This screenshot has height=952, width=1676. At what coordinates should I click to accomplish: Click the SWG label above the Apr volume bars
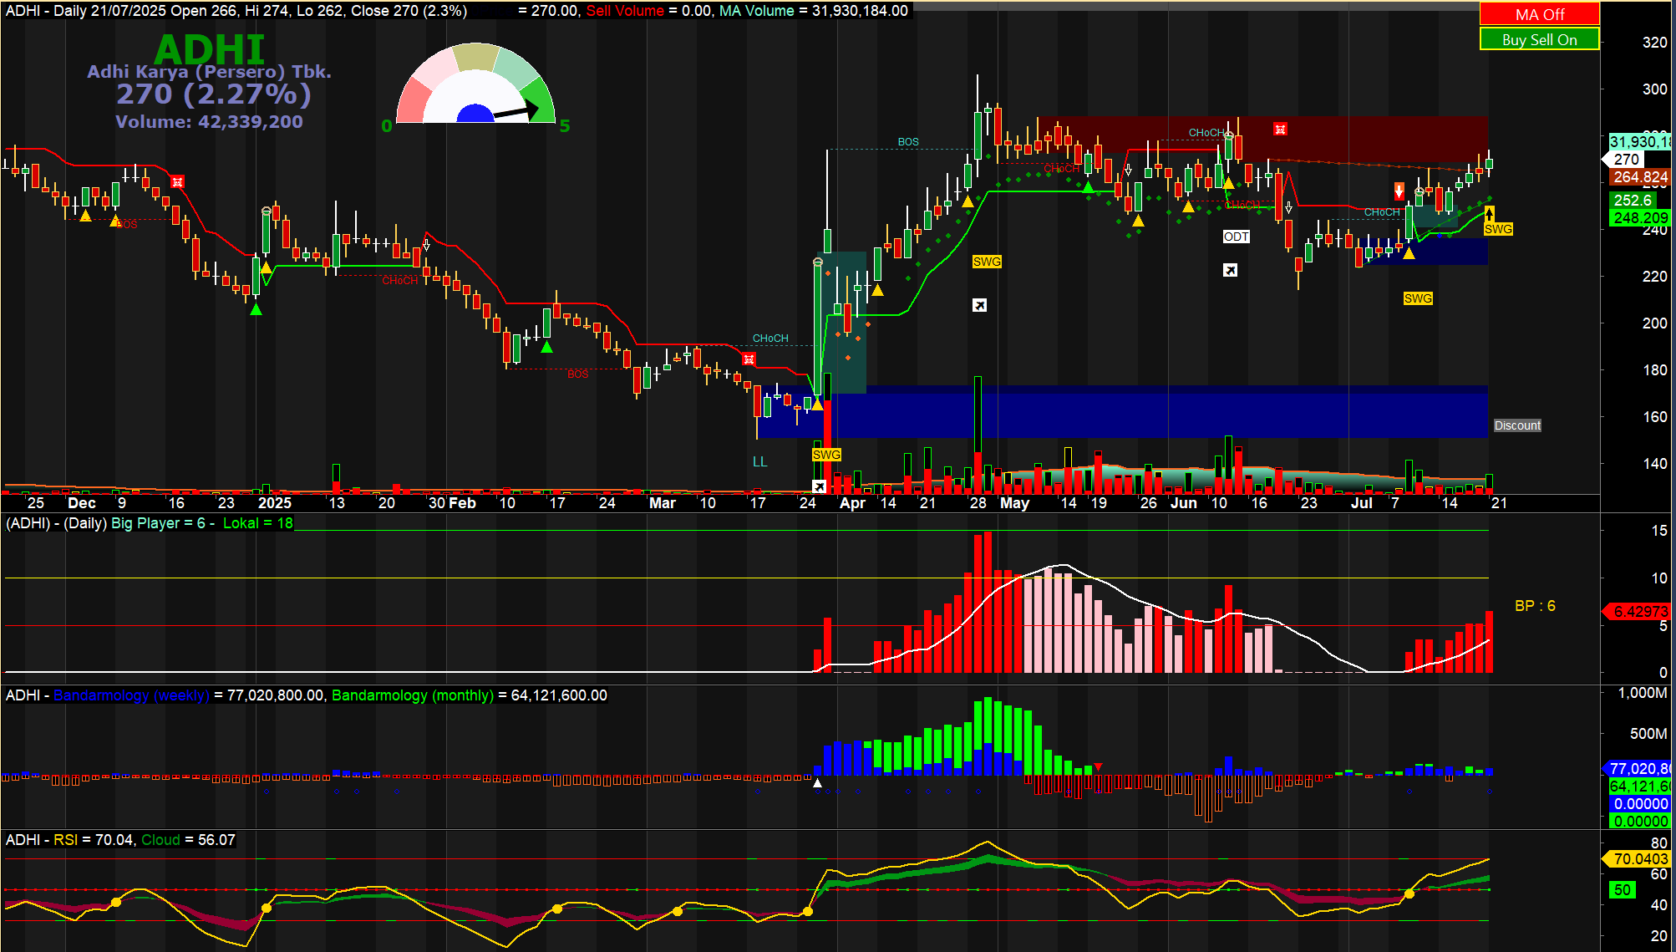(826, 455)
